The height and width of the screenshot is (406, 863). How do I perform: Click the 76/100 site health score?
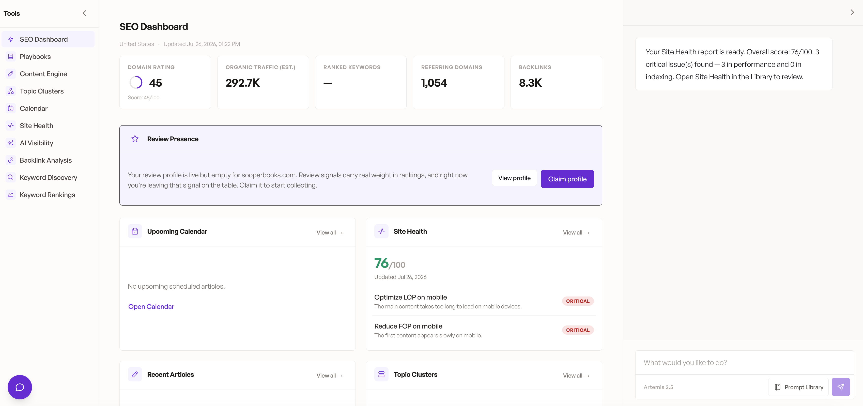pyautogui.click(x=390, y=263)
